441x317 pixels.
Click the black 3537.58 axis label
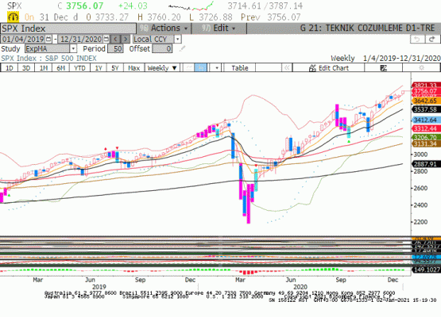[426, 109]
